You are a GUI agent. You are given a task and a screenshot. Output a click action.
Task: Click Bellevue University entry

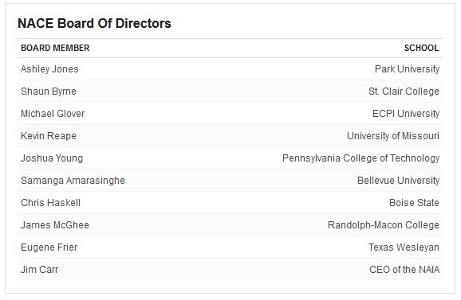point(398,181)
